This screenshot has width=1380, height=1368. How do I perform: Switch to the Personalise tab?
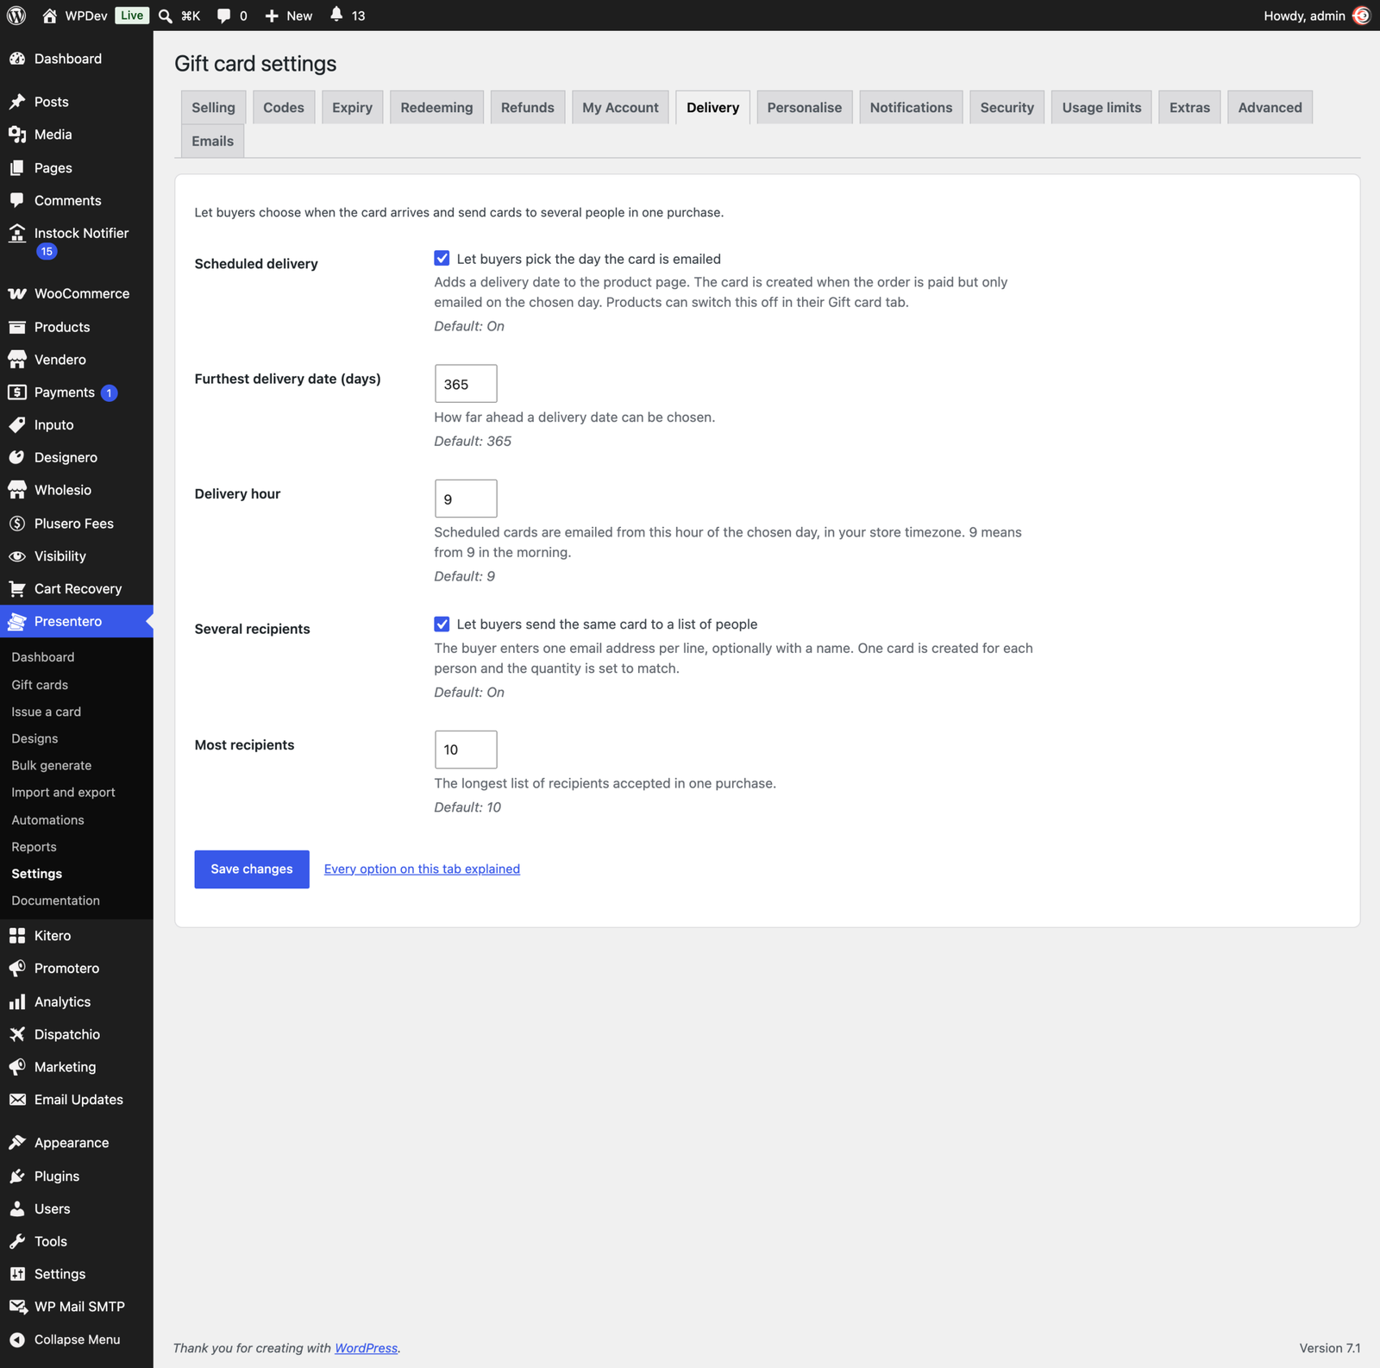[x=805, y=108]
